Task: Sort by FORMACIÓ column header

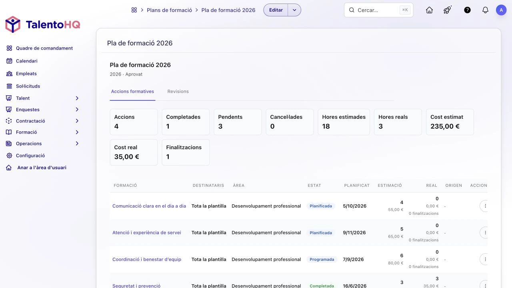Action: point(125,186)
